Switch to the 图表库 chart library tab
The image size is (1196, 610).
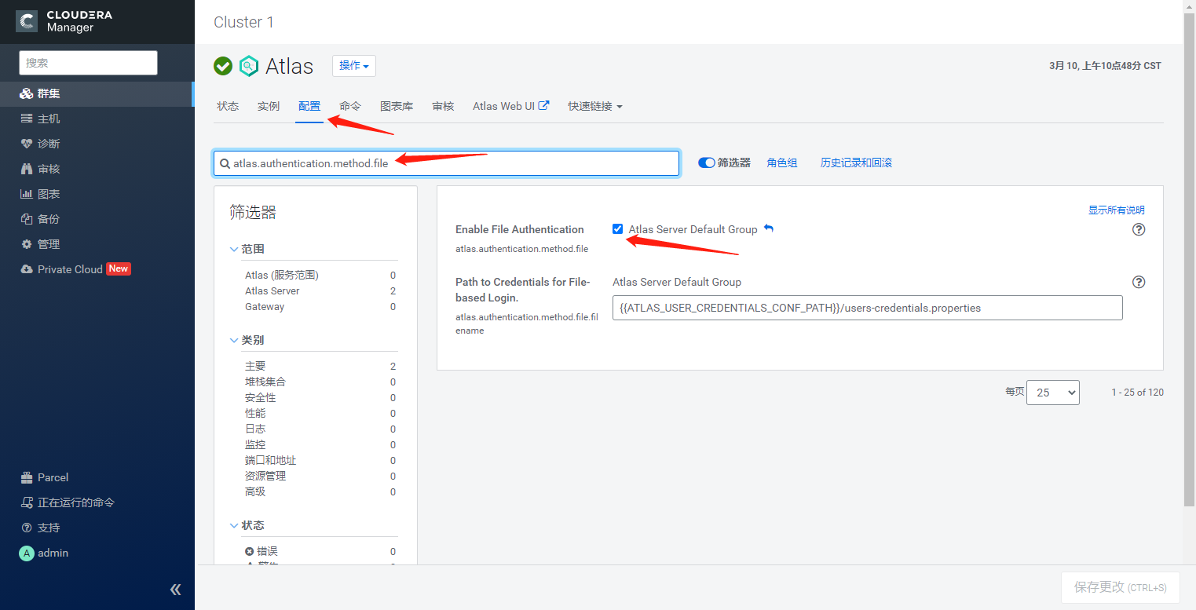click(x=397, y=106)
